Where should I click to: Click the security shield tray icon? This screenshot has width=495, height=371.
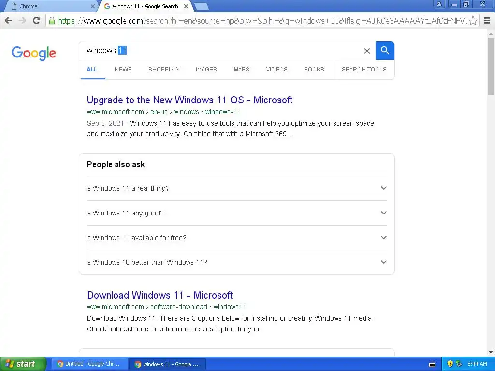coord(450,364)
